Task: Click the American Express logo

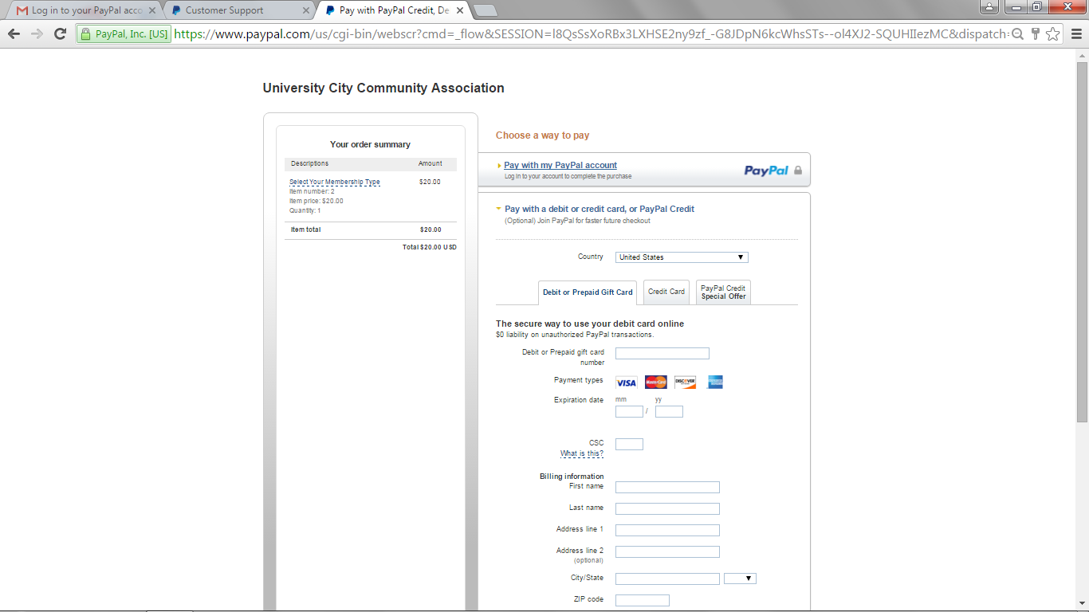Action: click(x=715, y=382)
